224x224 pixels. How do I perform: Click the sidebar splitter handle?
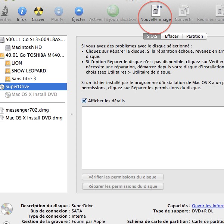(x=72, y=114)
